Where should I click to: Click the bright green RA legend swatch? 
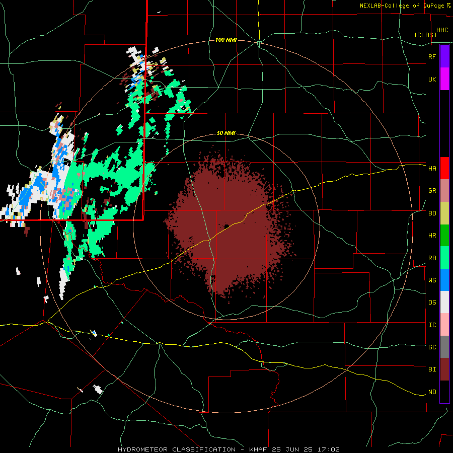coord(444,258)
